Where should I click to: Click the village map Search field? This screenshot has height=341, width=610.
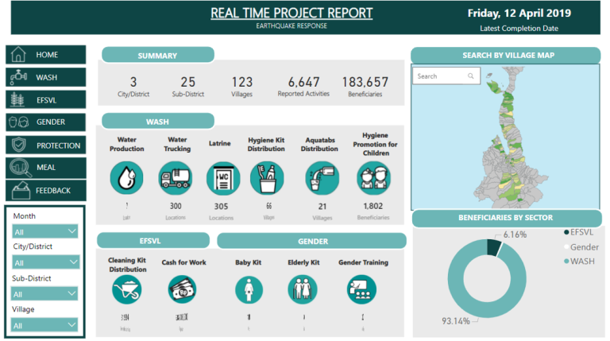440,76
